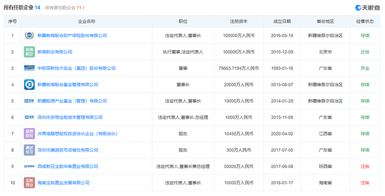385x196 pixels.
Task: Click blue logo of 新疆前海联合基金管理有限公司
Action: click(x=29, y=85)
